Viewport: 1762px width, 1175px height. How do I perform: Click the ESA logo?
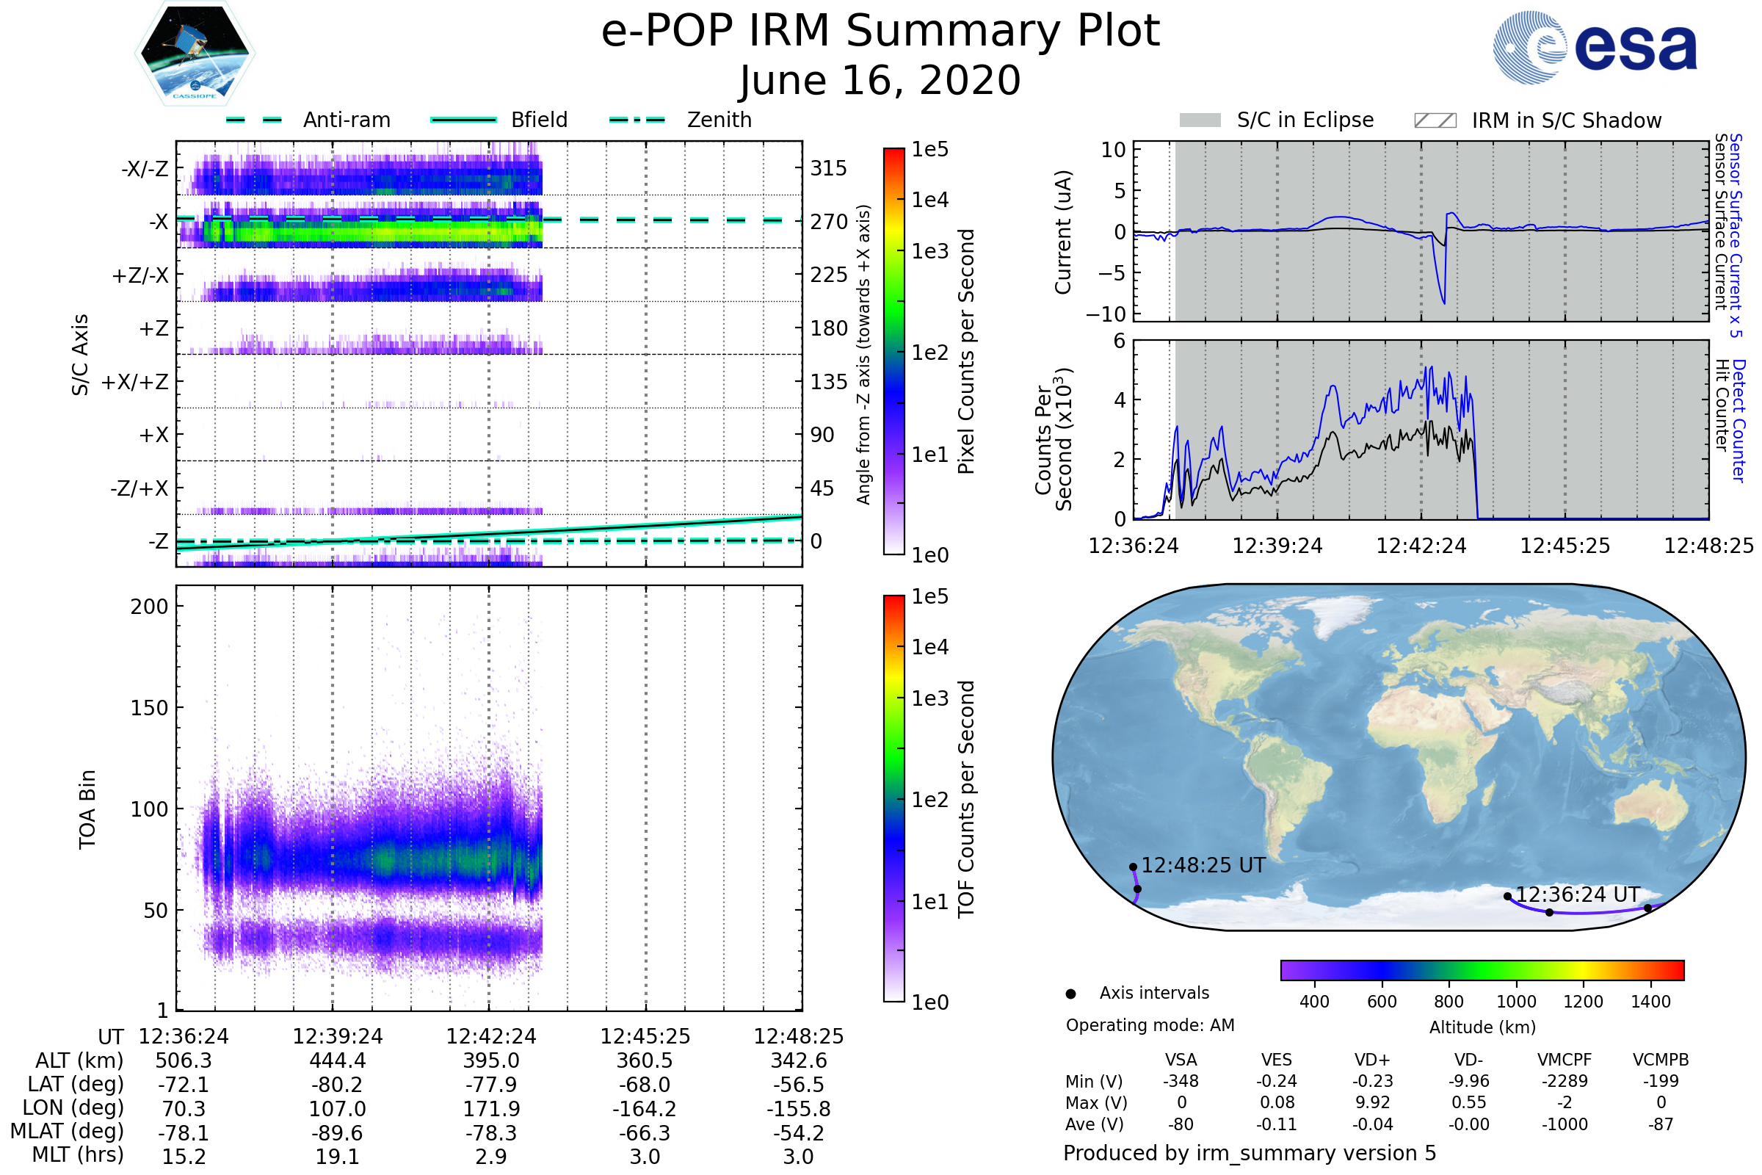click(x=1595, y=48)
